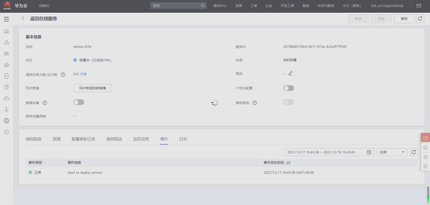Click the globe sidebar icon

click(x=6, y=121)
